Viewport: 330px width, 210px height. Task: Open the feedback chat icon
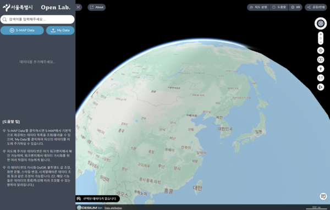(323, 197)
